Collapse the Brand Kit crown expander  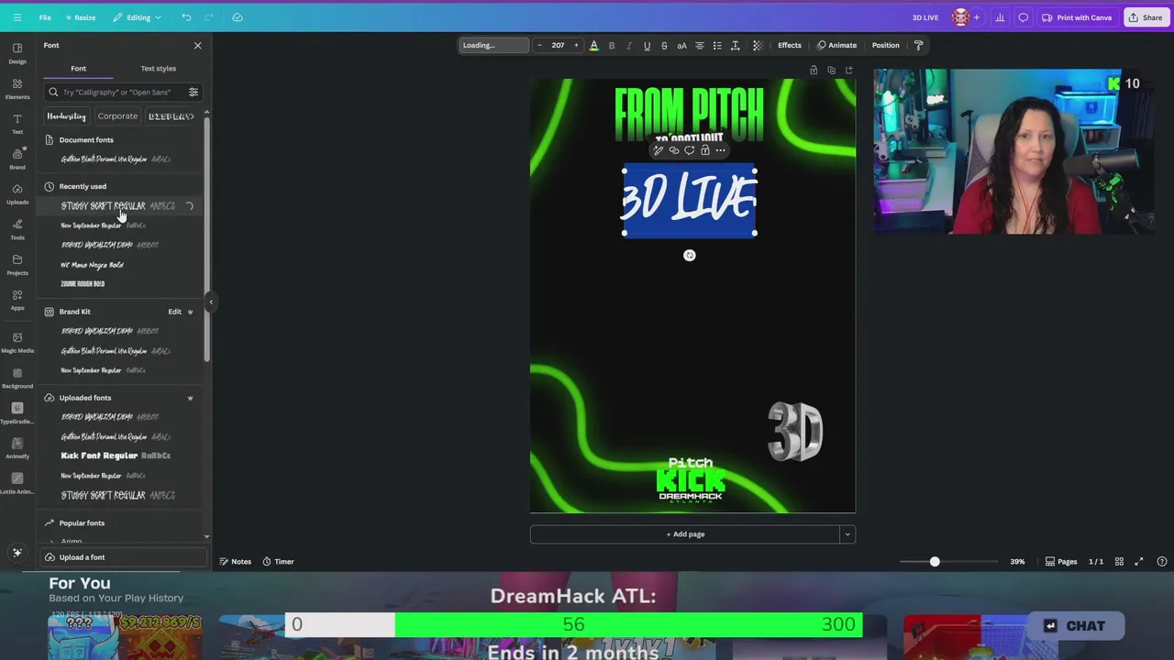tap(190, 312)
